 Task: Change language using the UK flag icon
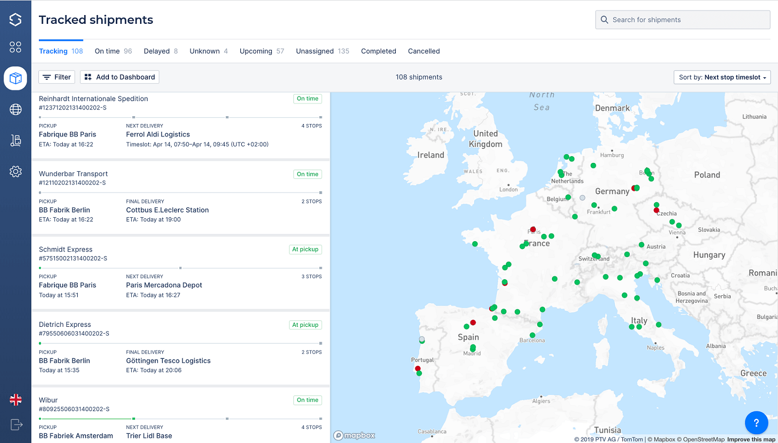click(x=16, y=400)
